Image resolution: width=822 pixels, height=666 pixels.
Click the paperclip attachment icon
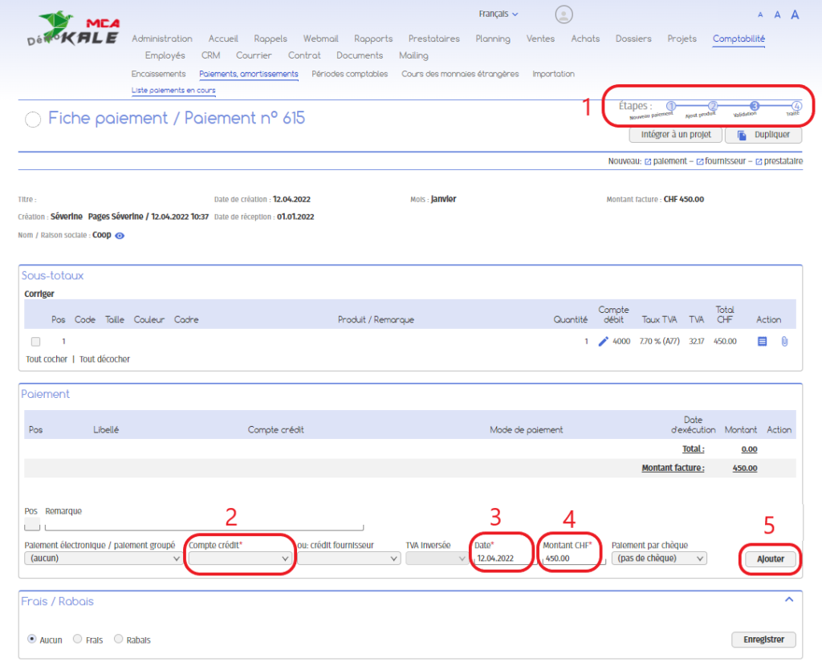pyautogui.click(x=785, y=342)
